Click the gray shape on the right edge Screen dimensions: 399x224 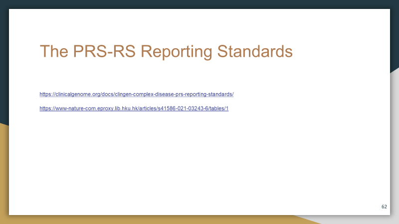point(395,149)
